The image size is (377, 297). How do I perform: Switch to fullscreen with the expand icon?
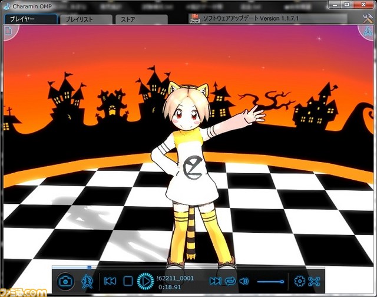point(314,281)
